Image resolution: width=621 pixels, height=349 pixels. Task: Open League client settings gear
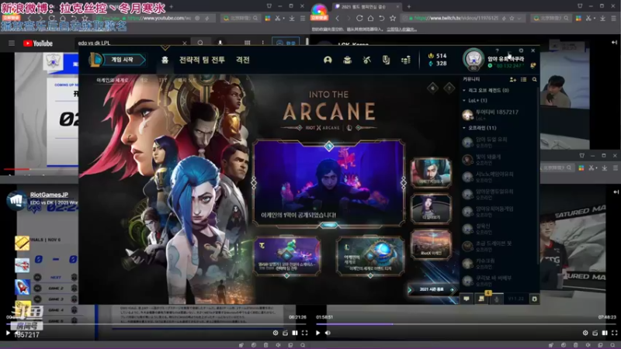[521, 50]
